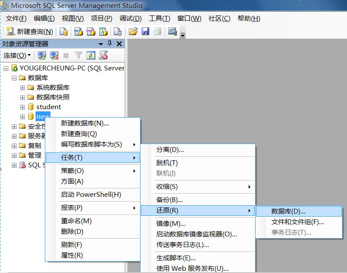Click Connect Object Explorer icon
This screenshot has width=347, height=273.
click(42, 55)
